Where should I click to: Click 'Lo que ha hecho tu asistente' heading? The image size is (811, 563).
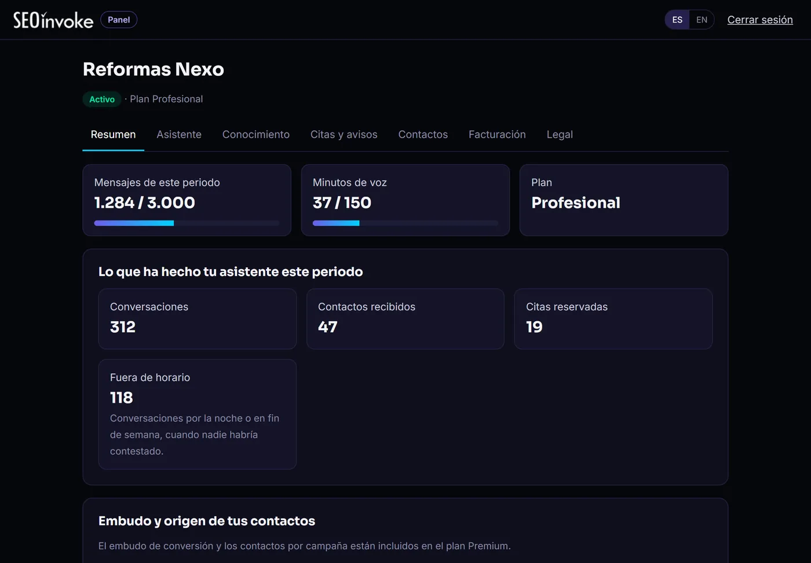tap(231, 272)
